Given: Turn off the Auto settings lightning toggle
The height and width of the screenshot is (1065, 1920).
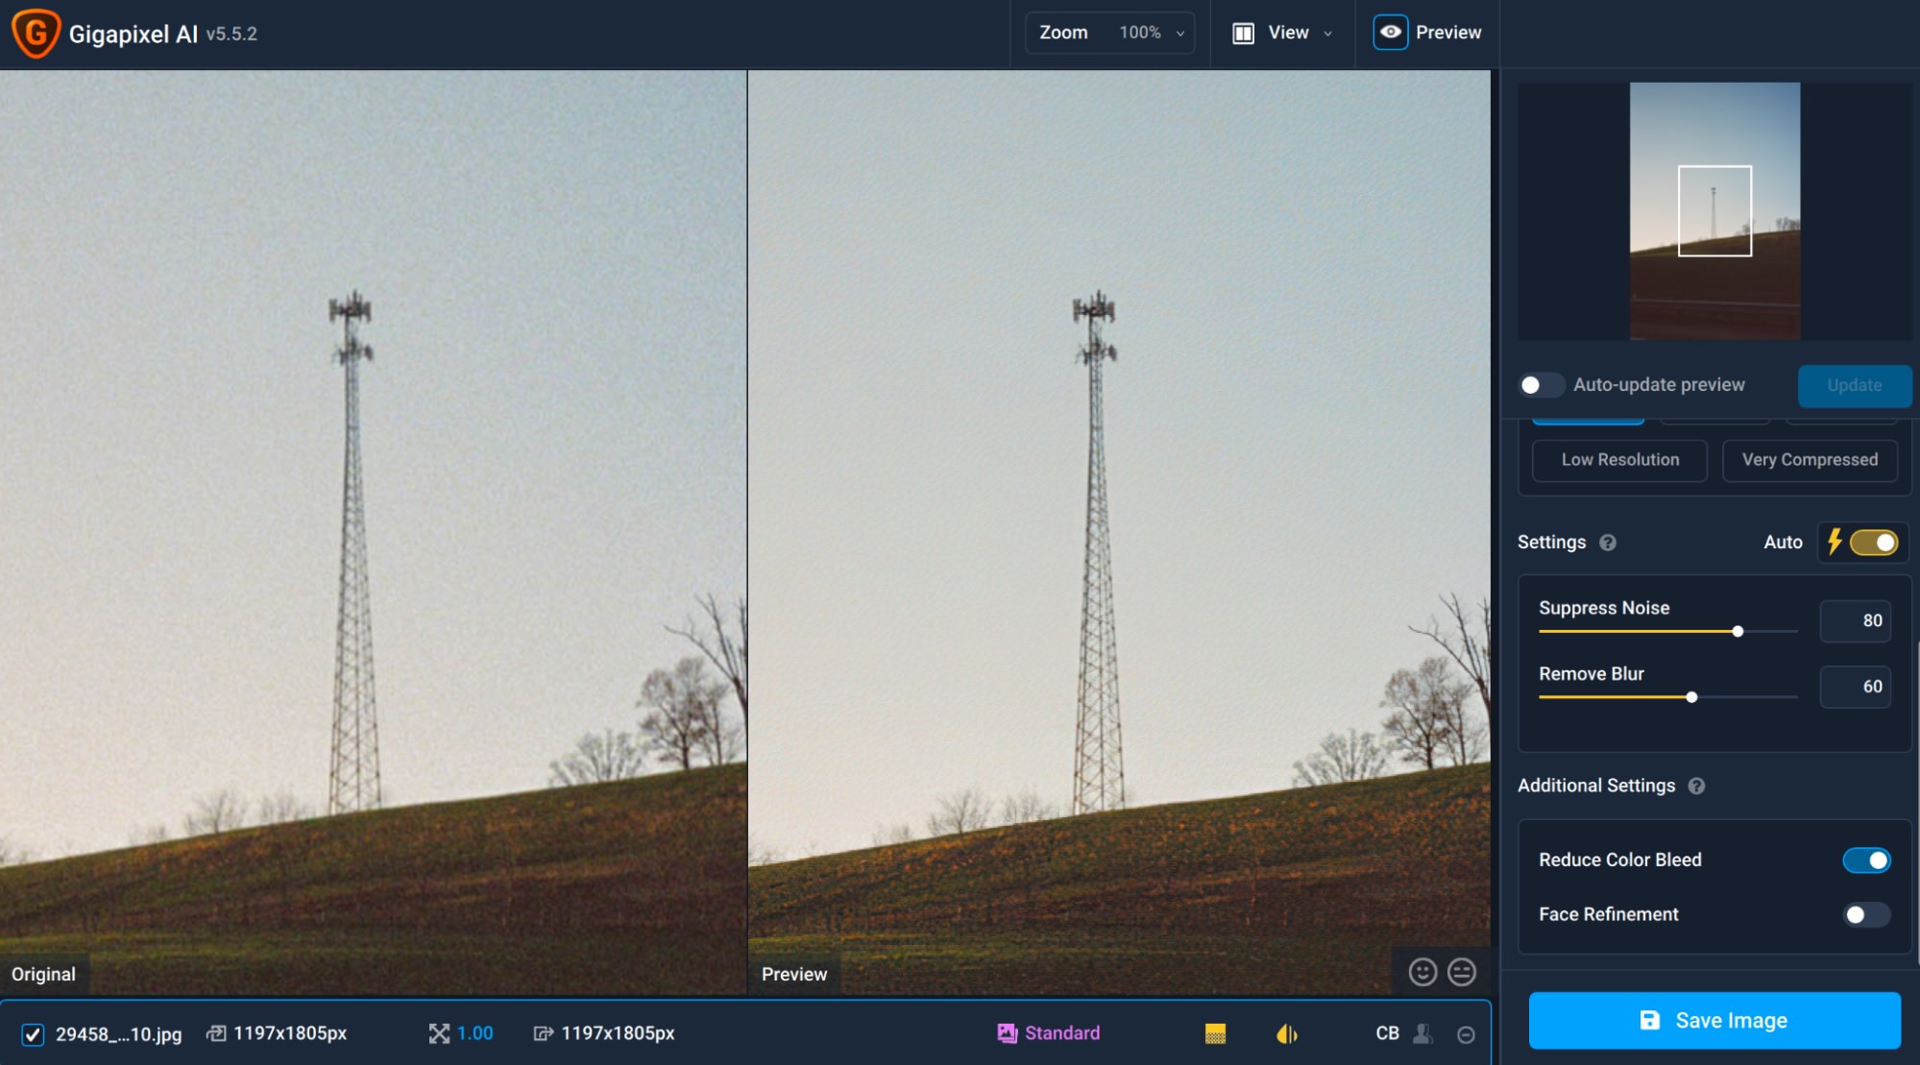Looking at the screenshot, I should (1873, 543).
